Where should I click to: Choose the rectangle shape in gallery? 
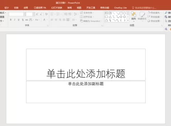click(121, 13)
